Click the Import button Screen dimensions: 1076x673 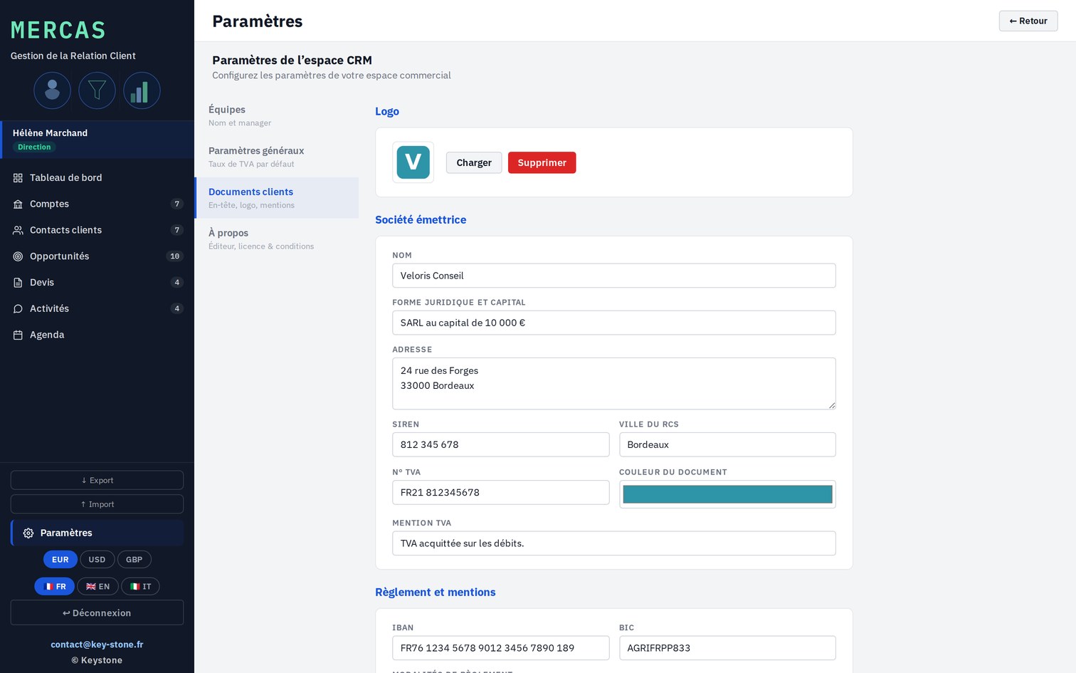[x=97, y=504]
